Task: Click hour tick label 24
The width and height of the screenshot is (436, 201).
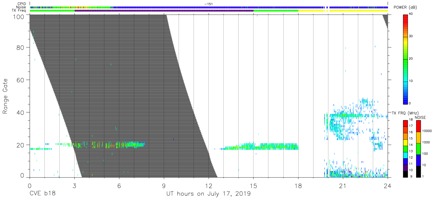Action: coord(388,186)
